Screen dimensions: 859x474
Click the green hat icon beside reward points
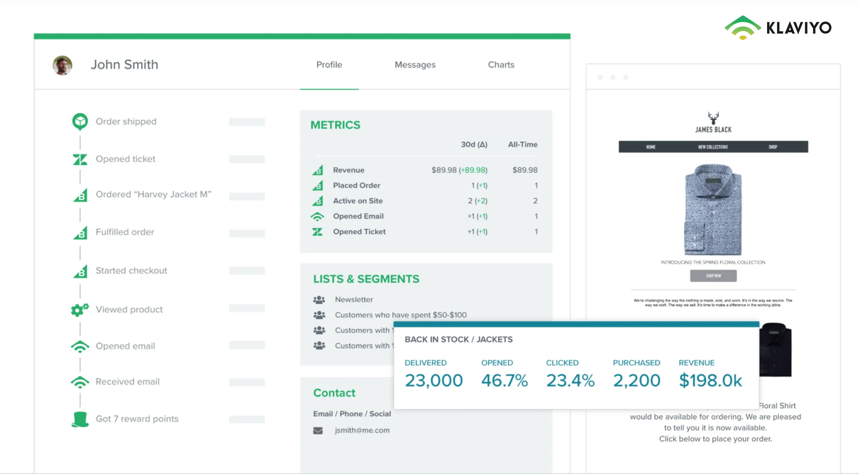[80, 419]
